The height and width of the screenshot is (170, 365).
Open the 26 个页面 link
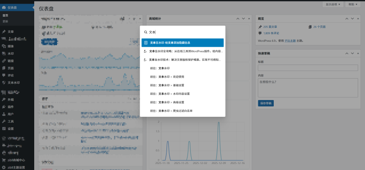(x=319, y=27)
